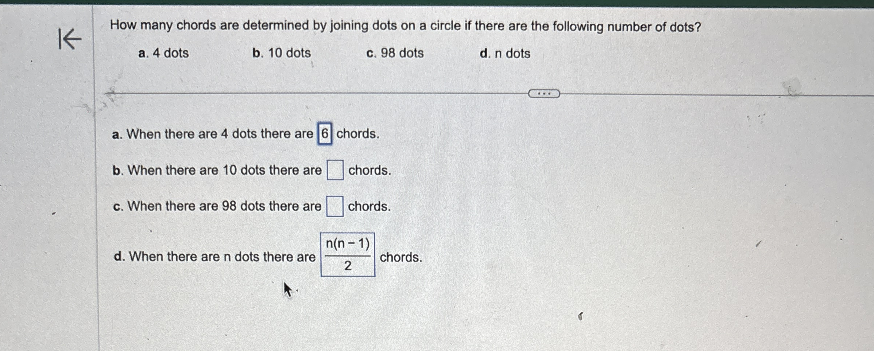Click the empty answer box for 10 dots
The height and width of the screenshot is (351, 874).
[336, 170]
